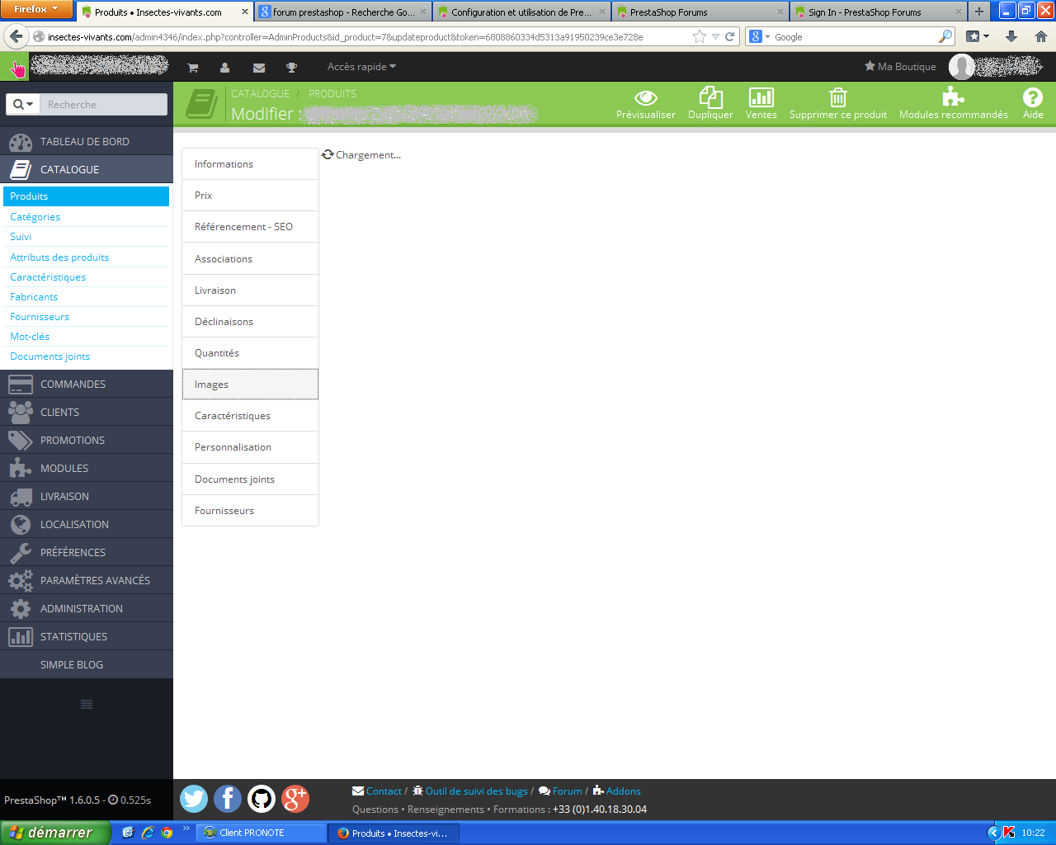Open the shopping cart orders icon
The width and height of the screenshot is (1056, 845).
coord(192,68)
